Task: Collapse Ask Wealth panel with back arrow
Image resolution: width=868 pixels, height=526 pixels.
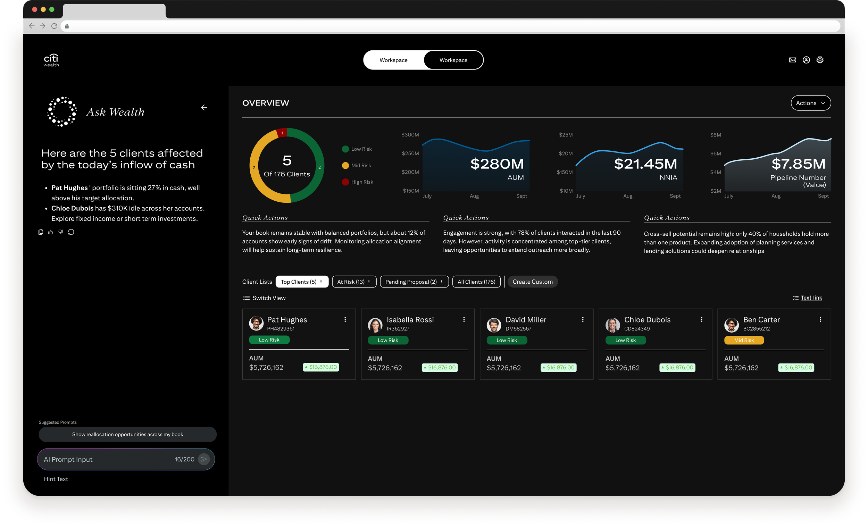Action: (204, 107)
